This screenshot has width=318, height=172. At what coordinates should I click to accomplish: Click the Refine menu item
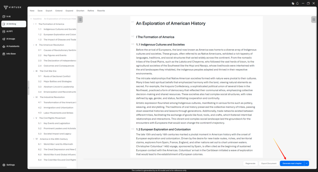click(91, 11)
